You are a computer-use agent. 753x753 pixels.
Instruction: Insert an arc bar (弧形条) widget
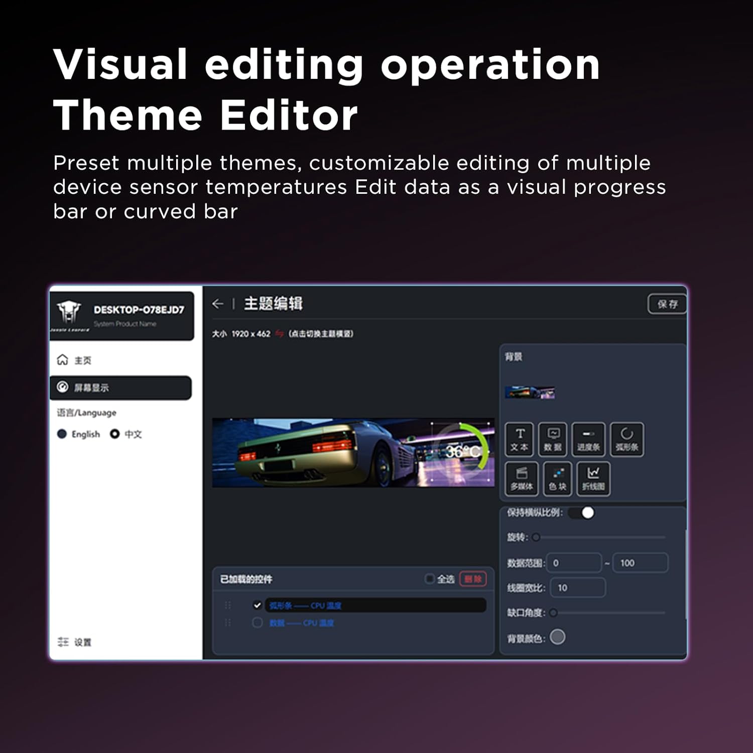pos(626,439)
